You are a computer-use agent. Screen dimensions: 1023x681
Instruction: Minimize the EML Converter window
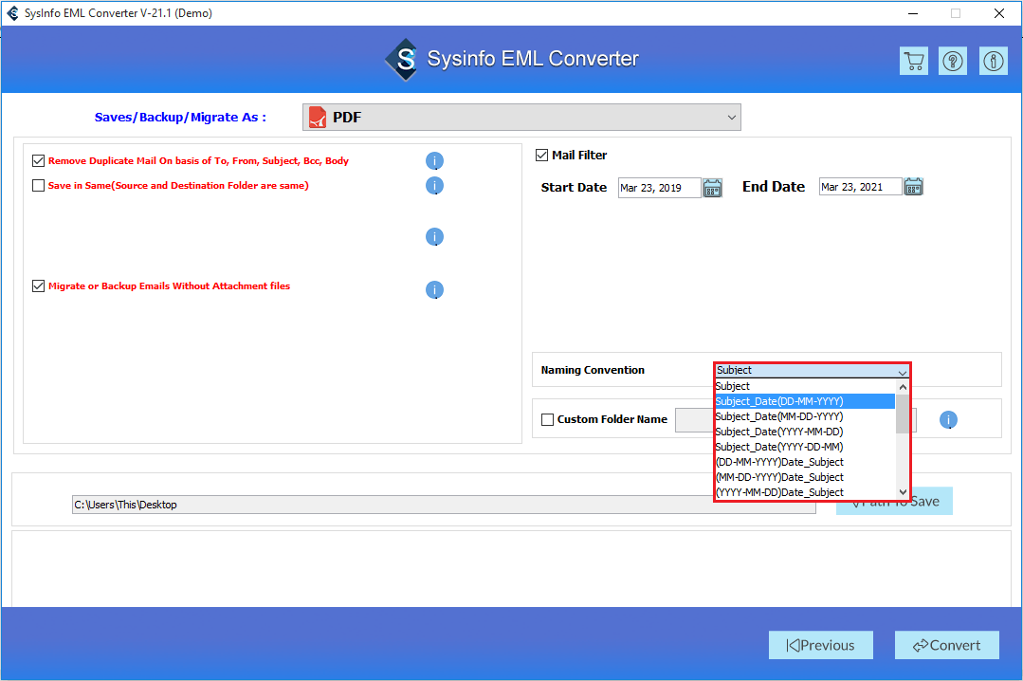[x=913, y=13]
